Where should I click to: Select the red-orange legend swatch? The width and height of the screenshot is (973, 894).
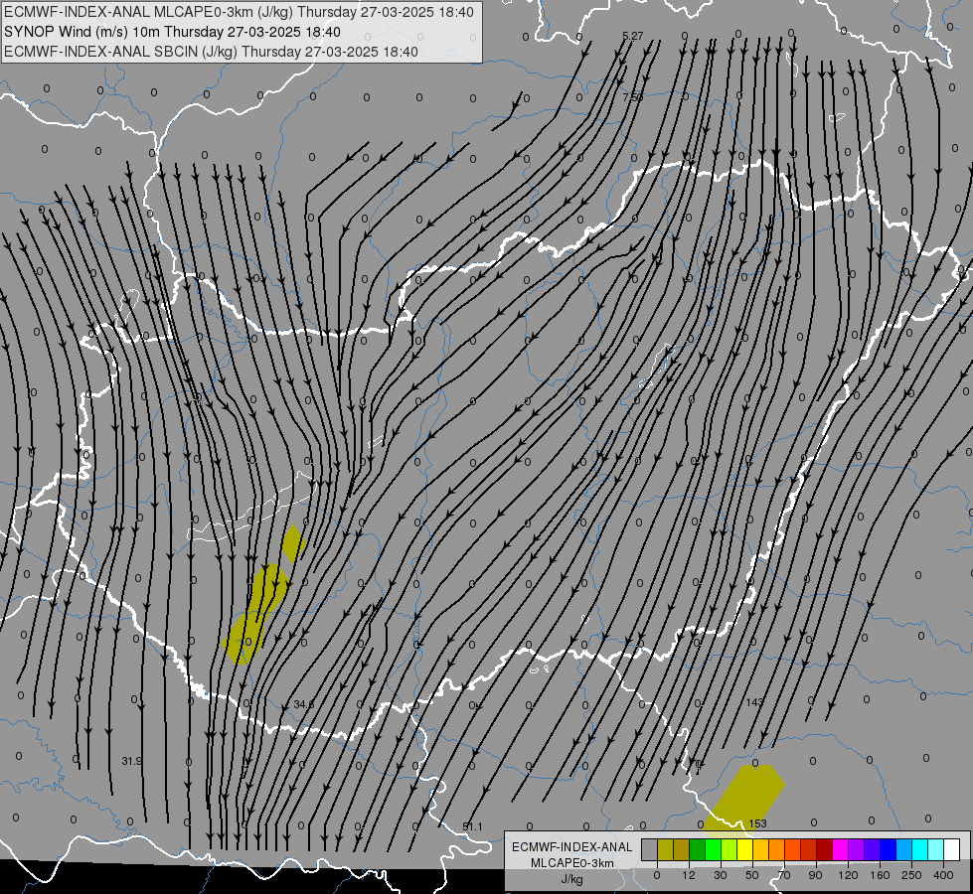click(x=793, y=849)
